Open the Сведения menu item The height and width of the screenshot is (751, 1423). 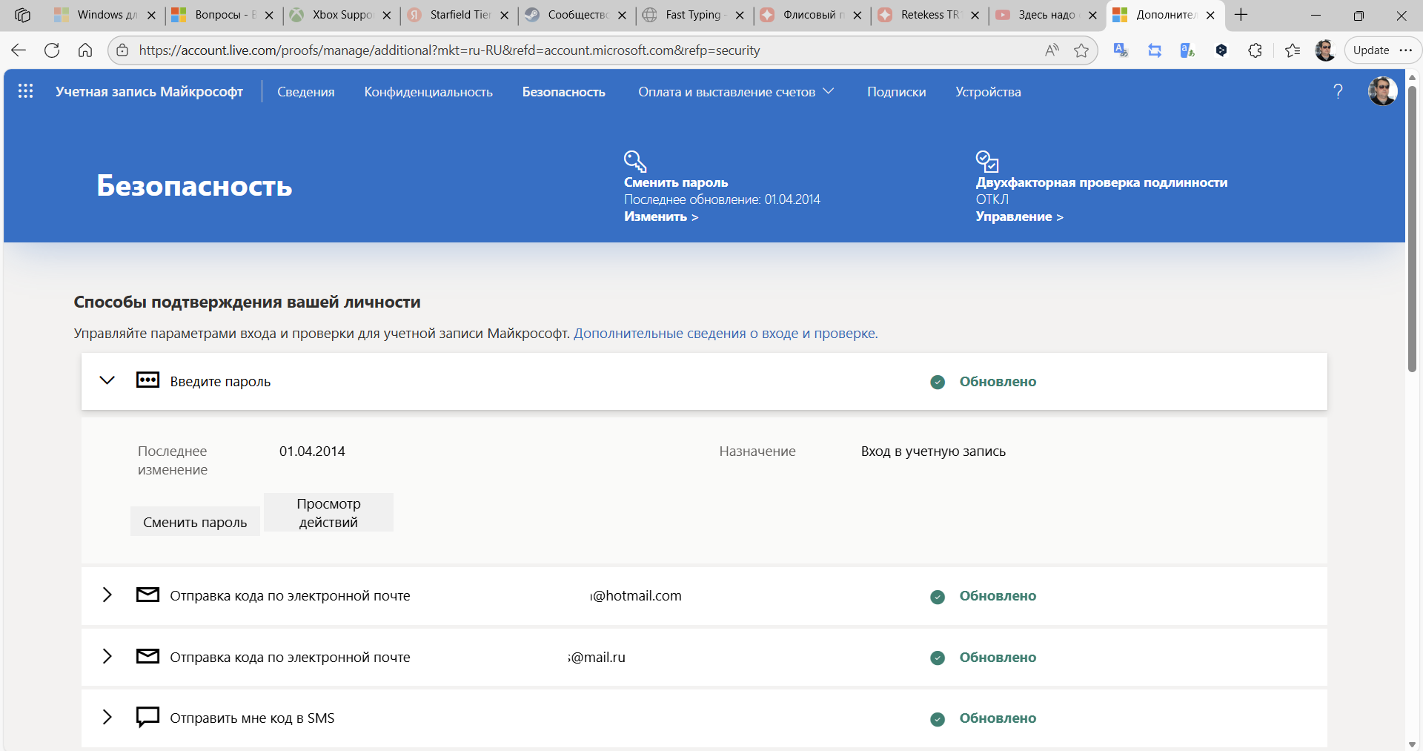[x=306, y=92]
